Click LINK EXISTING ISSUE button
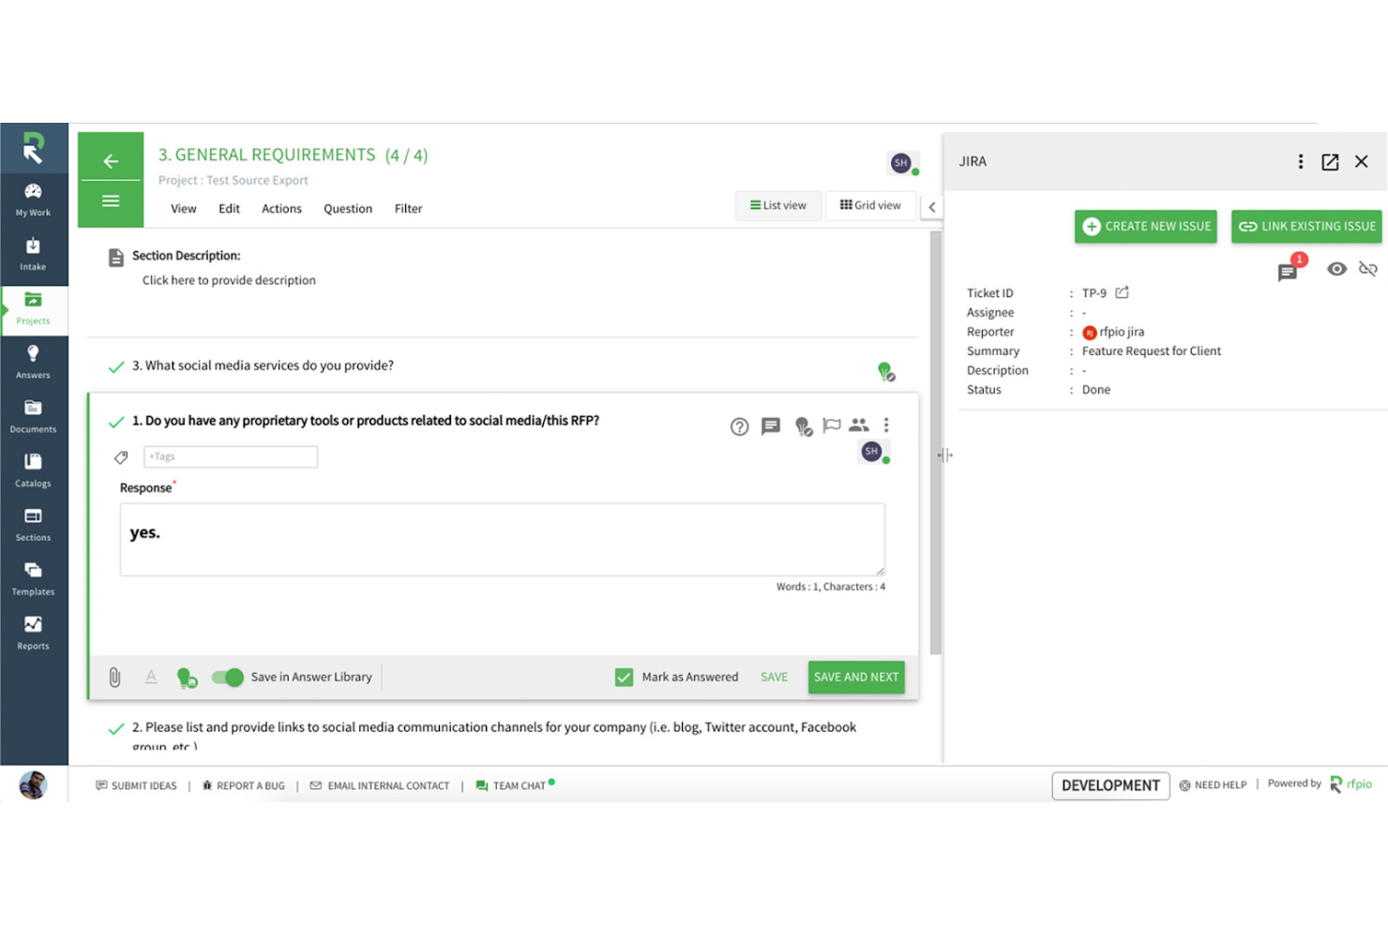Image resolution: width=1388 pixels, height=925 pixels. [1306, 227]
